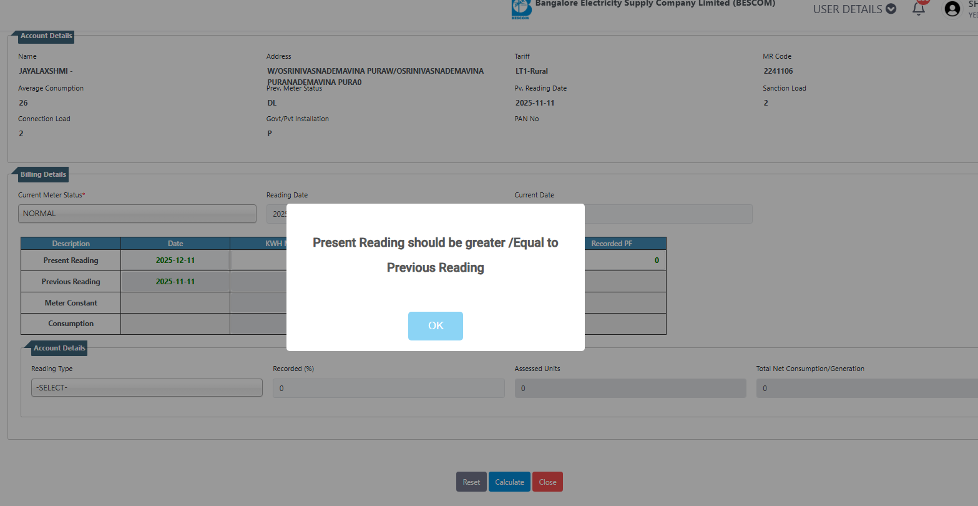Click the customer name JAYALAXSHMI
Viewport: 978px width, 506px height.
point(46,71)
